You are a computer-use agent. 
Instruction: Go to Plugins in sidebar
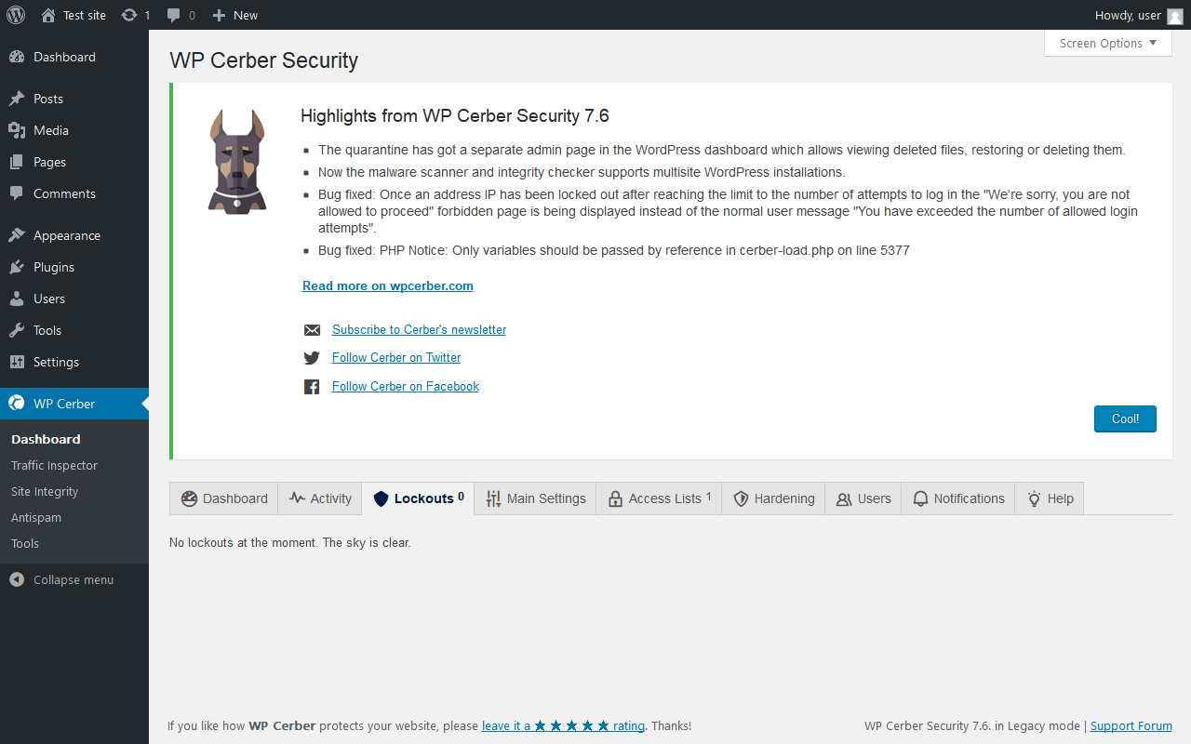(x=74, y=267)
